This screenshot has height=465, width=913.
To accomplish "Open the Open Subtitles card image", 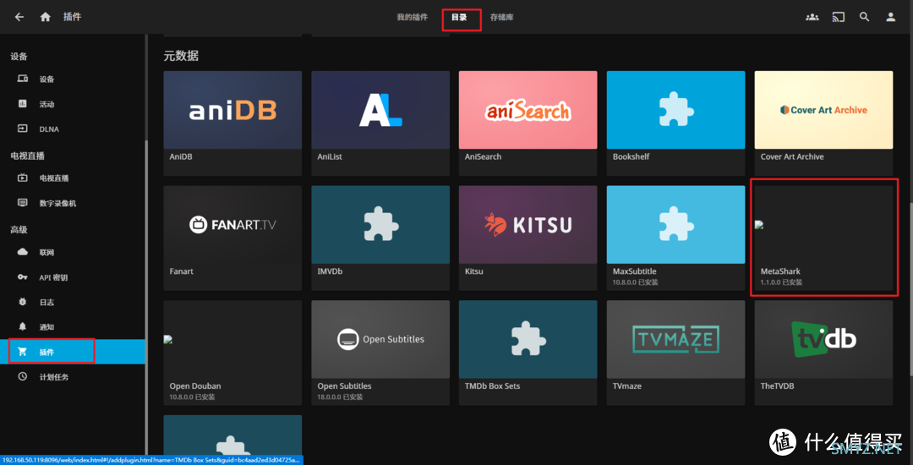I will coord(380,339).
